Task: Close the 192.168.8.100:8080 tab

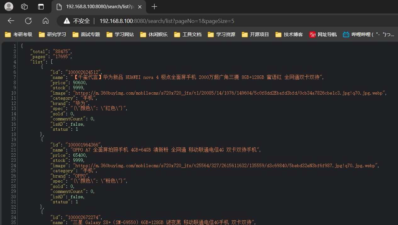Action: point(140,7)
